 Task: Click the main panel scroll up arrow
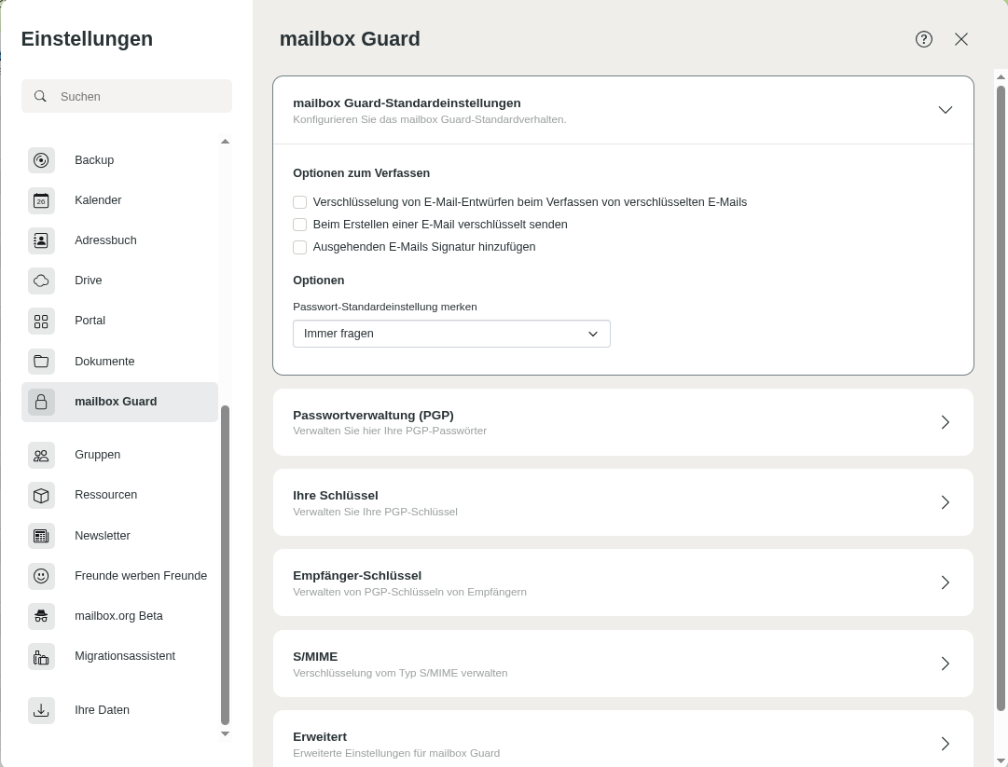coord(1001,77)
